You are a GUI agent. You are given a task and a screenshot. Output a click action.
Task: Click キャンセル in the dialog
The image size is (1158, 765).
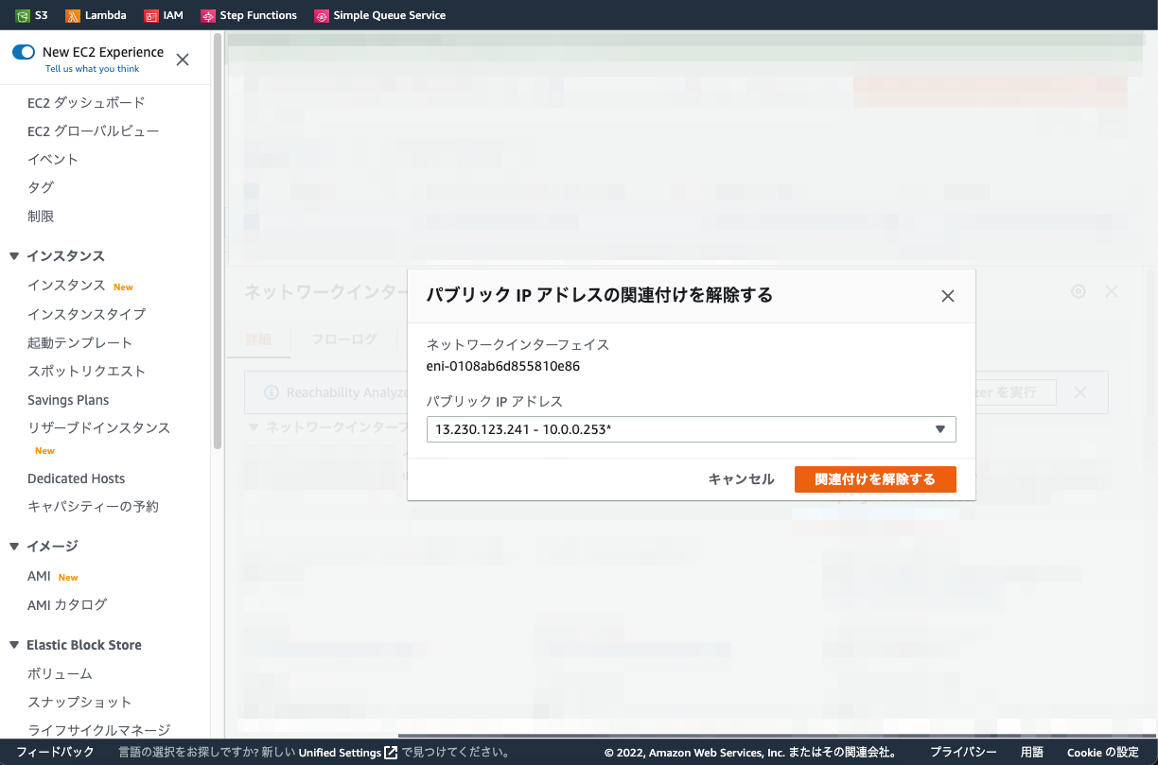[740, 478]
